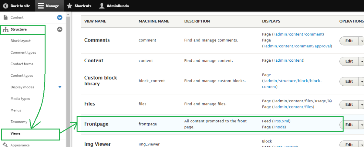The height and width of the screenshot is (147, 364).
Task: Click the Appearance wrench icon
Action: pyautogui.click(x=5, y=145)
